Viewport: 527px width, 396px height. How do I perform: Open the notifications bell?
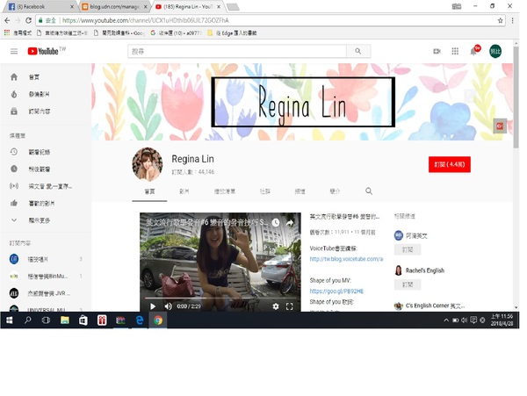(x=474, y=52)
